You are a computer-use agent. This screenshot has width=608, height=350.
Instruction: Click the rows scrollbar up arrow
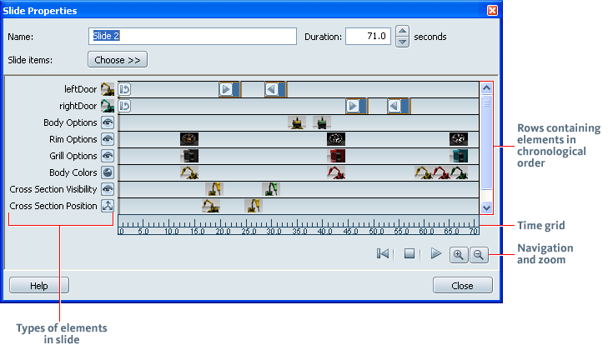tap(486, 88)
